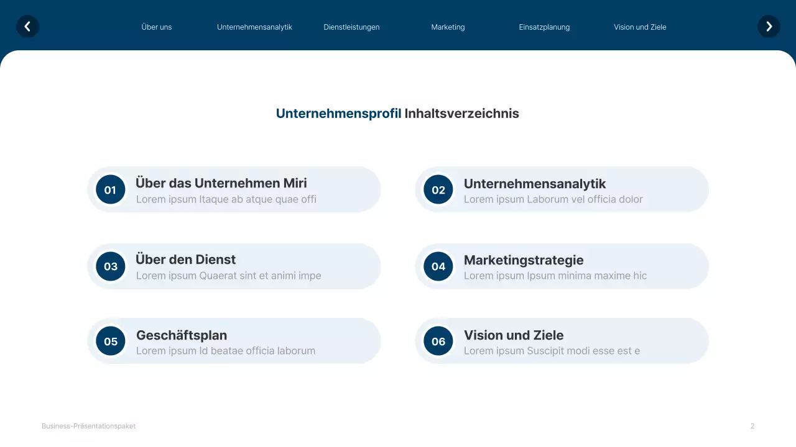Viewport: 796px width, 447px height.
Task: Click the 02 number badge beside Unternehmensanalytik
Action: click(438, 189)
